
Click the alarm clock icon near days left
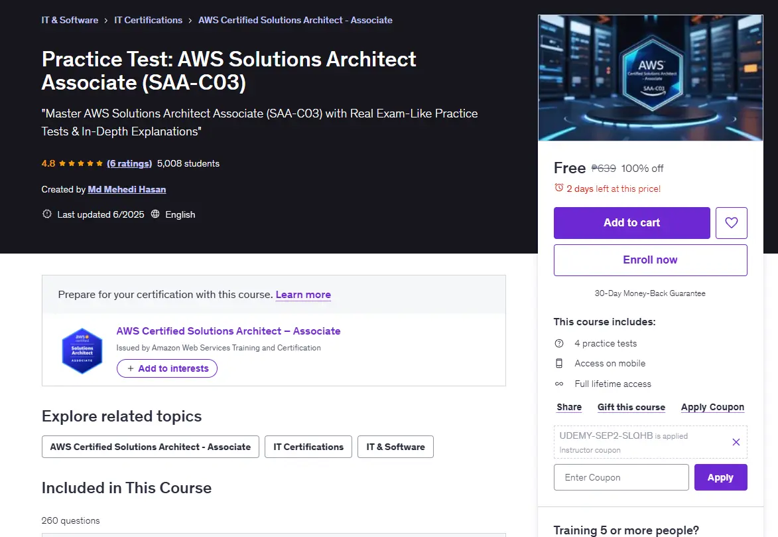click(x=558, y=188)
